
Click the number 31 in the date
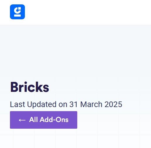click(73, 104)
